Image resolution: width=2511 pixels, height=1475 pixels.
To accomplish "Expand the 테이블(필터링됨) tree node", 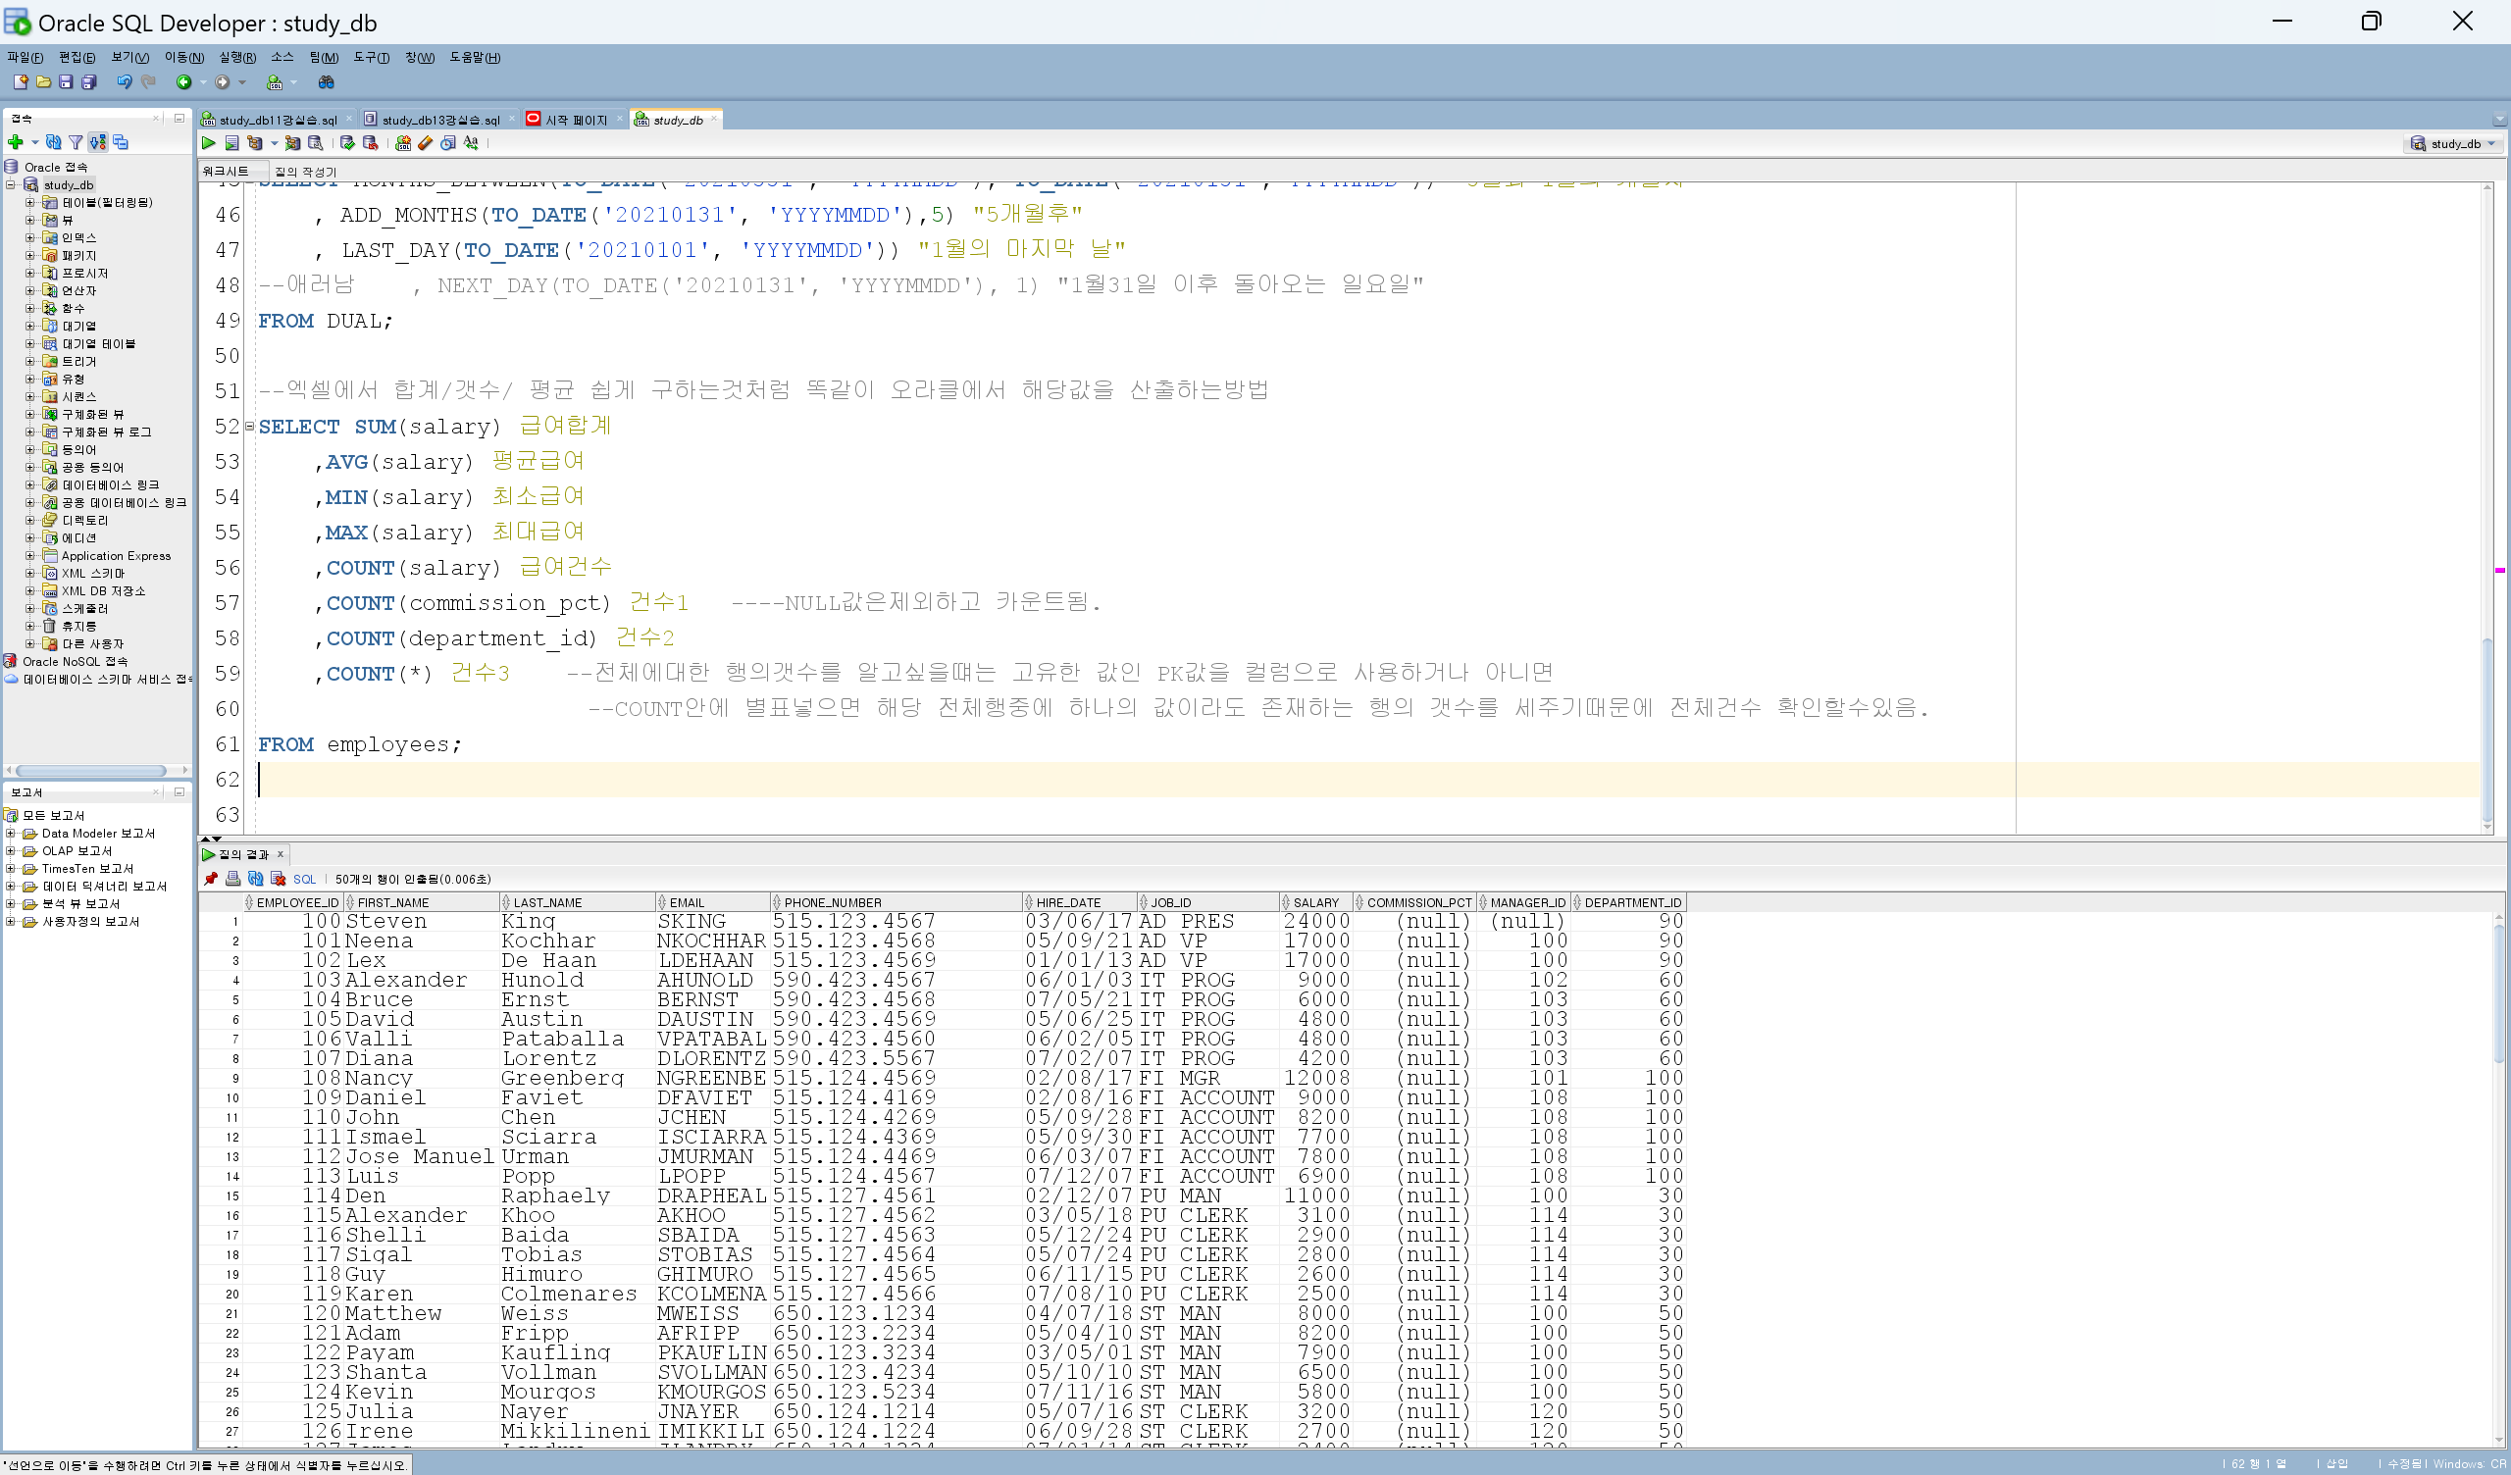I will (x=29, y=202).
